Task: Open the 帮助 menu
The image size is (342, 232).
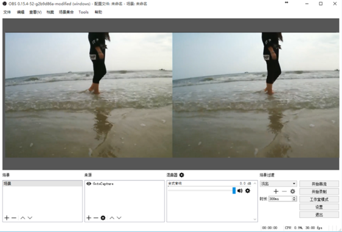Action: pyautogui.click(x=98, y=12)
